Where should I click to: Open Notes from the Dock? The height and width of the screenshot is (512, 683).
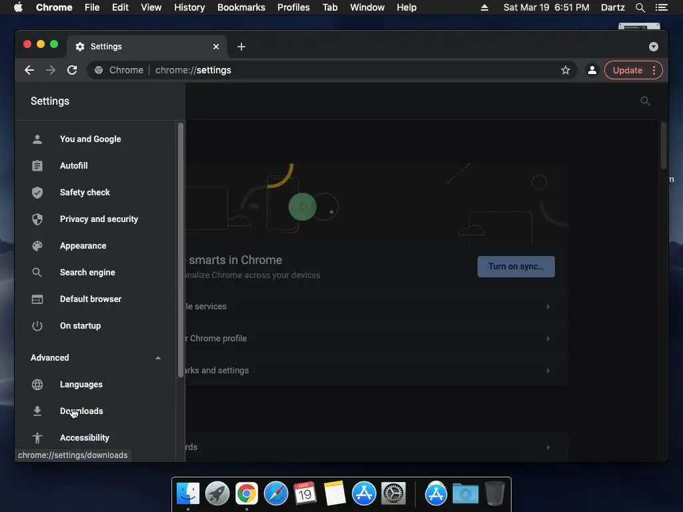point(335,493)
